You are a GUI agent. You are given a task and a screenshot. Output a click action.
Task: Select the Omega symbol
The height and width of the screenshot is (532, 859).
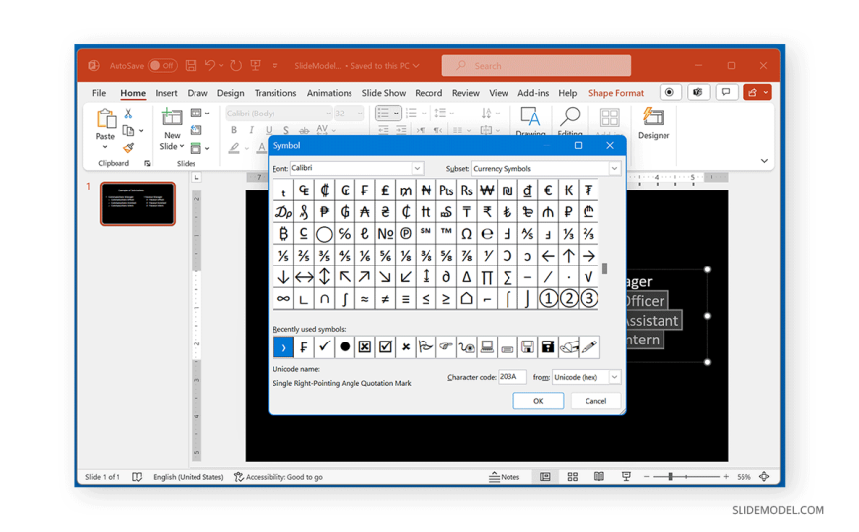(x=466, y=234)
